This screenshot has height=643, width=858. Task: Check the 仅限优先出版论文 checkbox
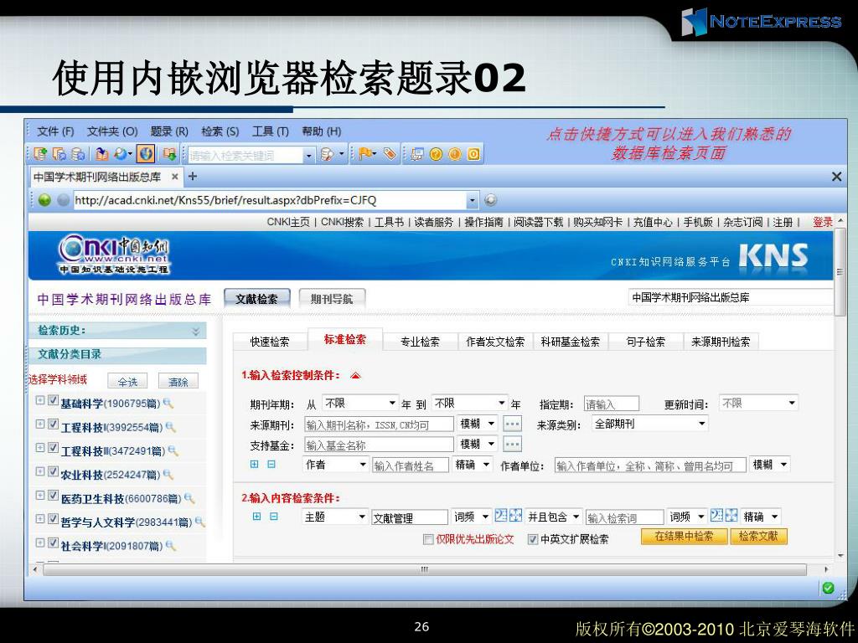click(x=428, y=540)
